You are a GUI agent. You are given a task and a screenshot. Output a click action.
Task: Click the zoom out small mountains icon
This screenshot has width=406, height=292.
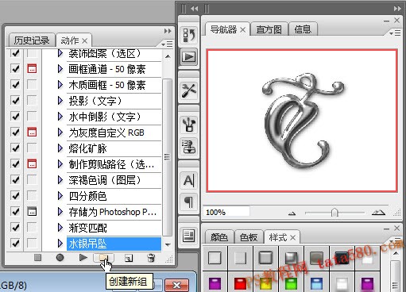coord(292,213)
